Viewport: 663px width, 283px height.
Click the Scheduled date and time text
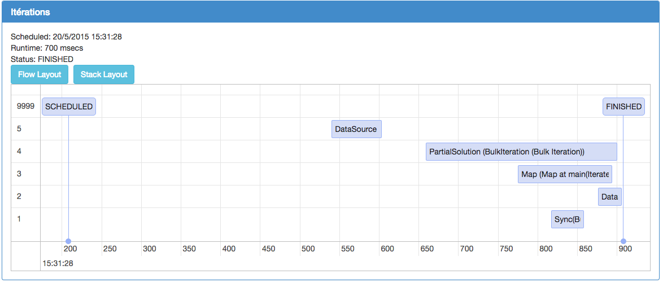click(66, 37)
